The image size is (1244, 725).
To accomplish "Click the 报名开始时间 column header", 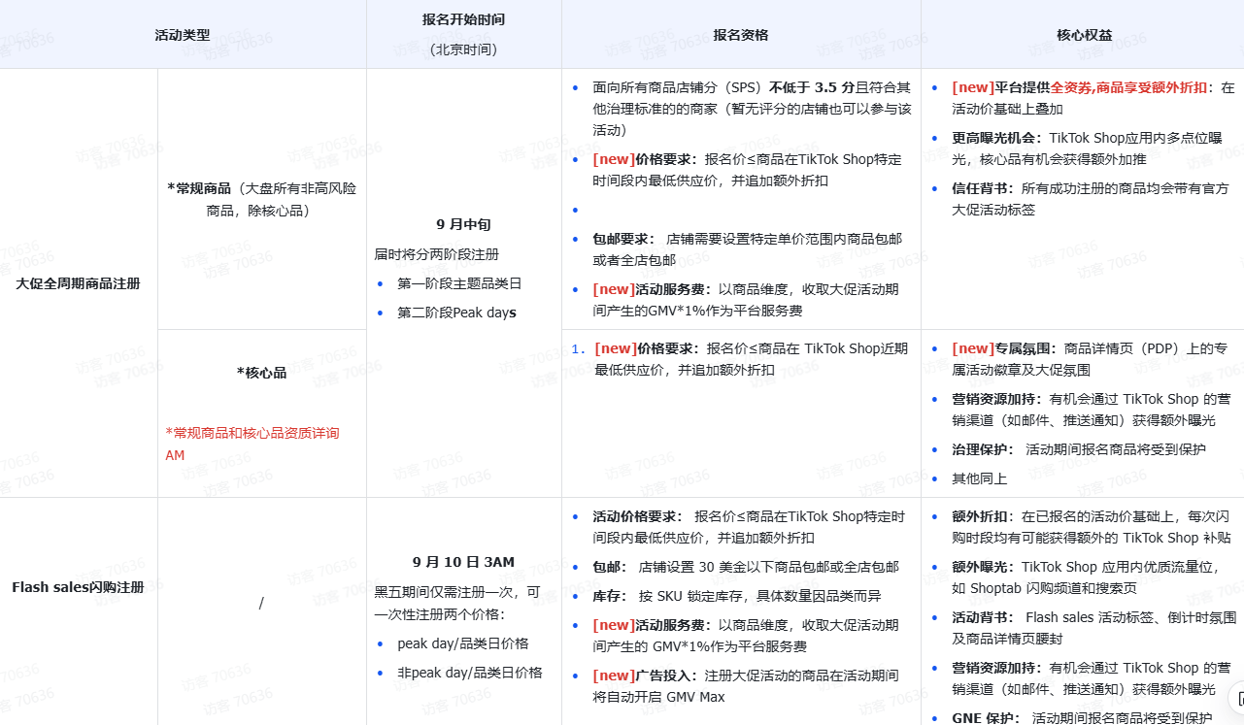I will point(463,19).
